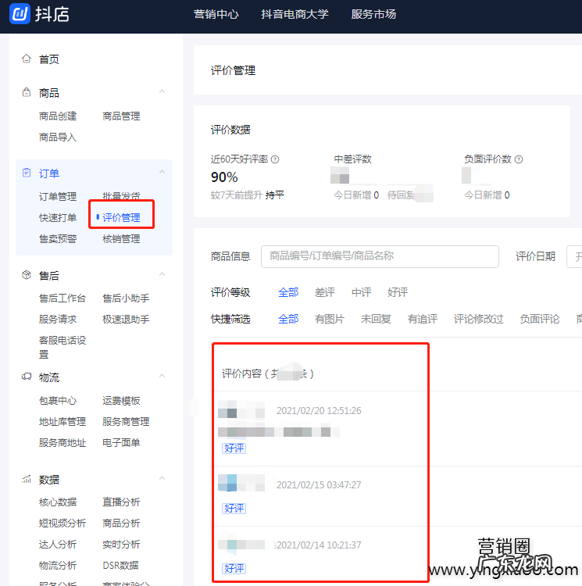The height and width of the screenshot is (586, 582).
Task: Open 服务商管理 page
Action: [126, 422]
